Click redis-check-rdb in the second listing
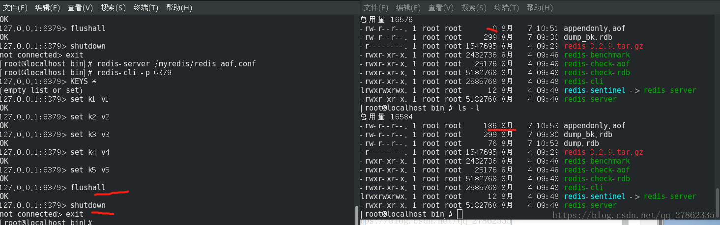Viewport: 720px width, 225px height. (x=597, y=179)
